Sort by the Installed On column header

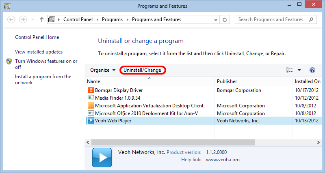308,81
